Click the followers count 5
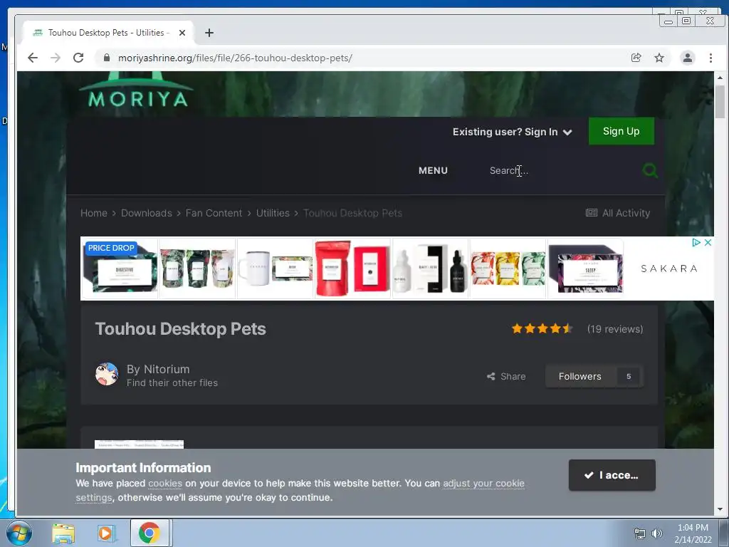729x547 pixels. (629, 376)
